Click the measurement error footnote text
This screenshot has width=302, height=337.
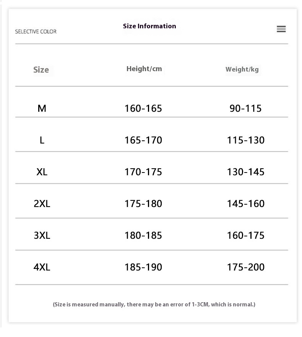[x=154, y=304]
